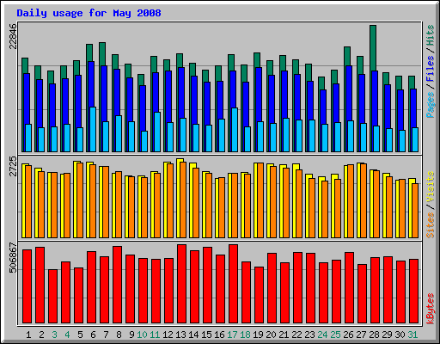Click day label 22 on the x-axis
The width and height of the screenshot is (440, 344).
point(296,335)
